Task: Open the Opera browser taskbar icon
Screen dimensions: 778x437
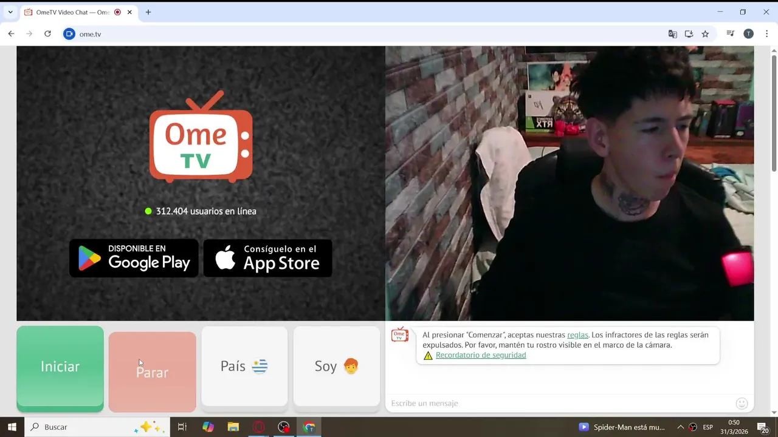Action: (259, 427)
